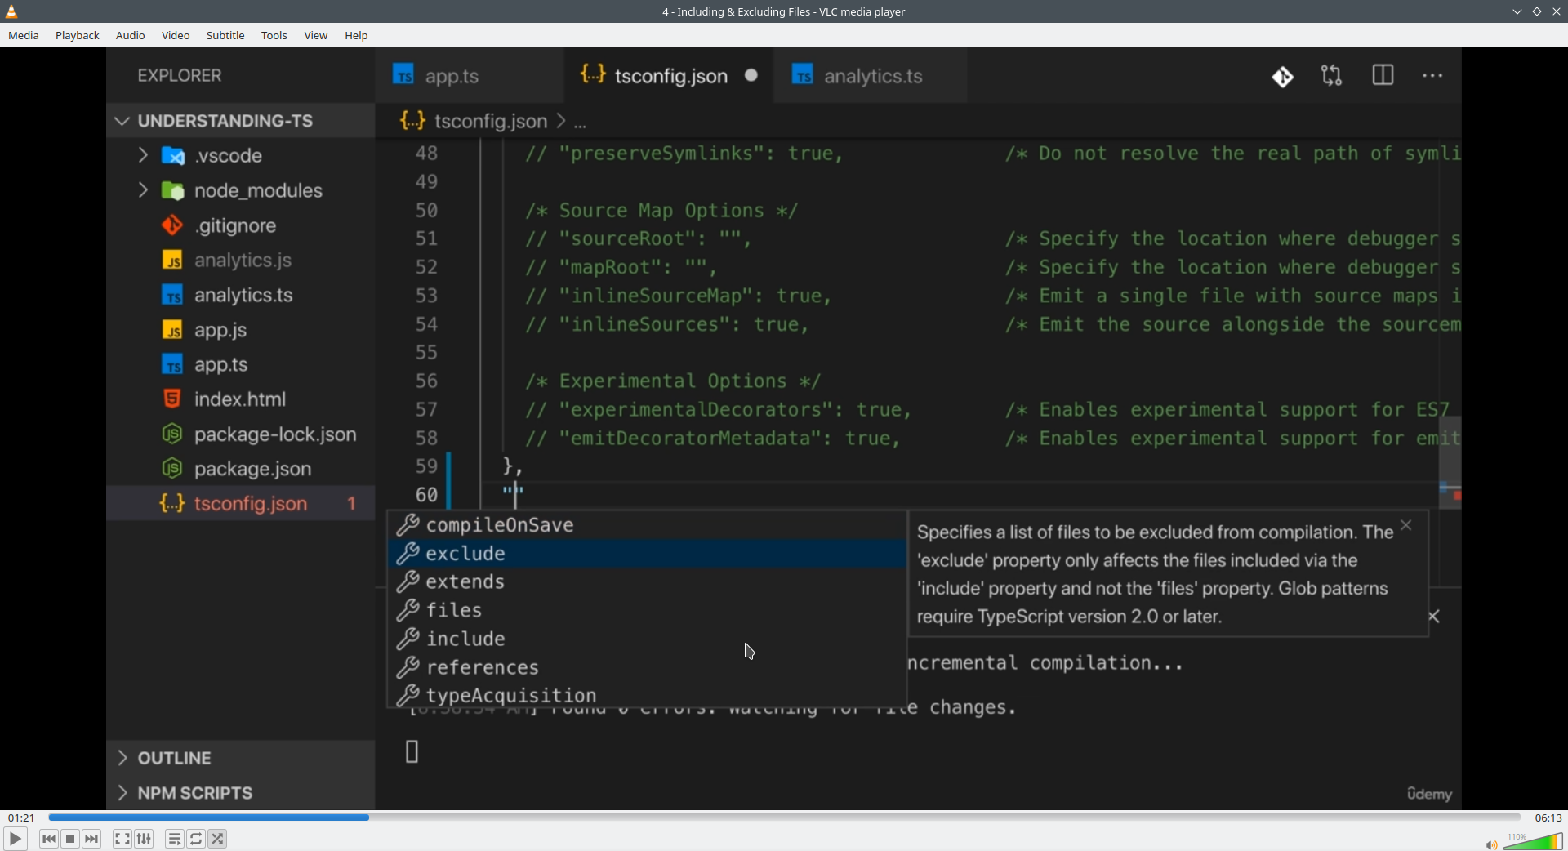
Task: Open the Playback menu
Action: click(78, 35)
